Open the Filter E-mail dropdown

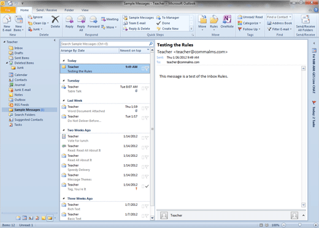[280, 29]
